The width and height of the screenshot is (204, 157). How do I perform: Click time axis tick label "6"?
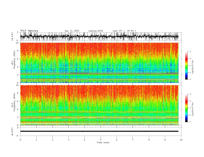(117, 140)
